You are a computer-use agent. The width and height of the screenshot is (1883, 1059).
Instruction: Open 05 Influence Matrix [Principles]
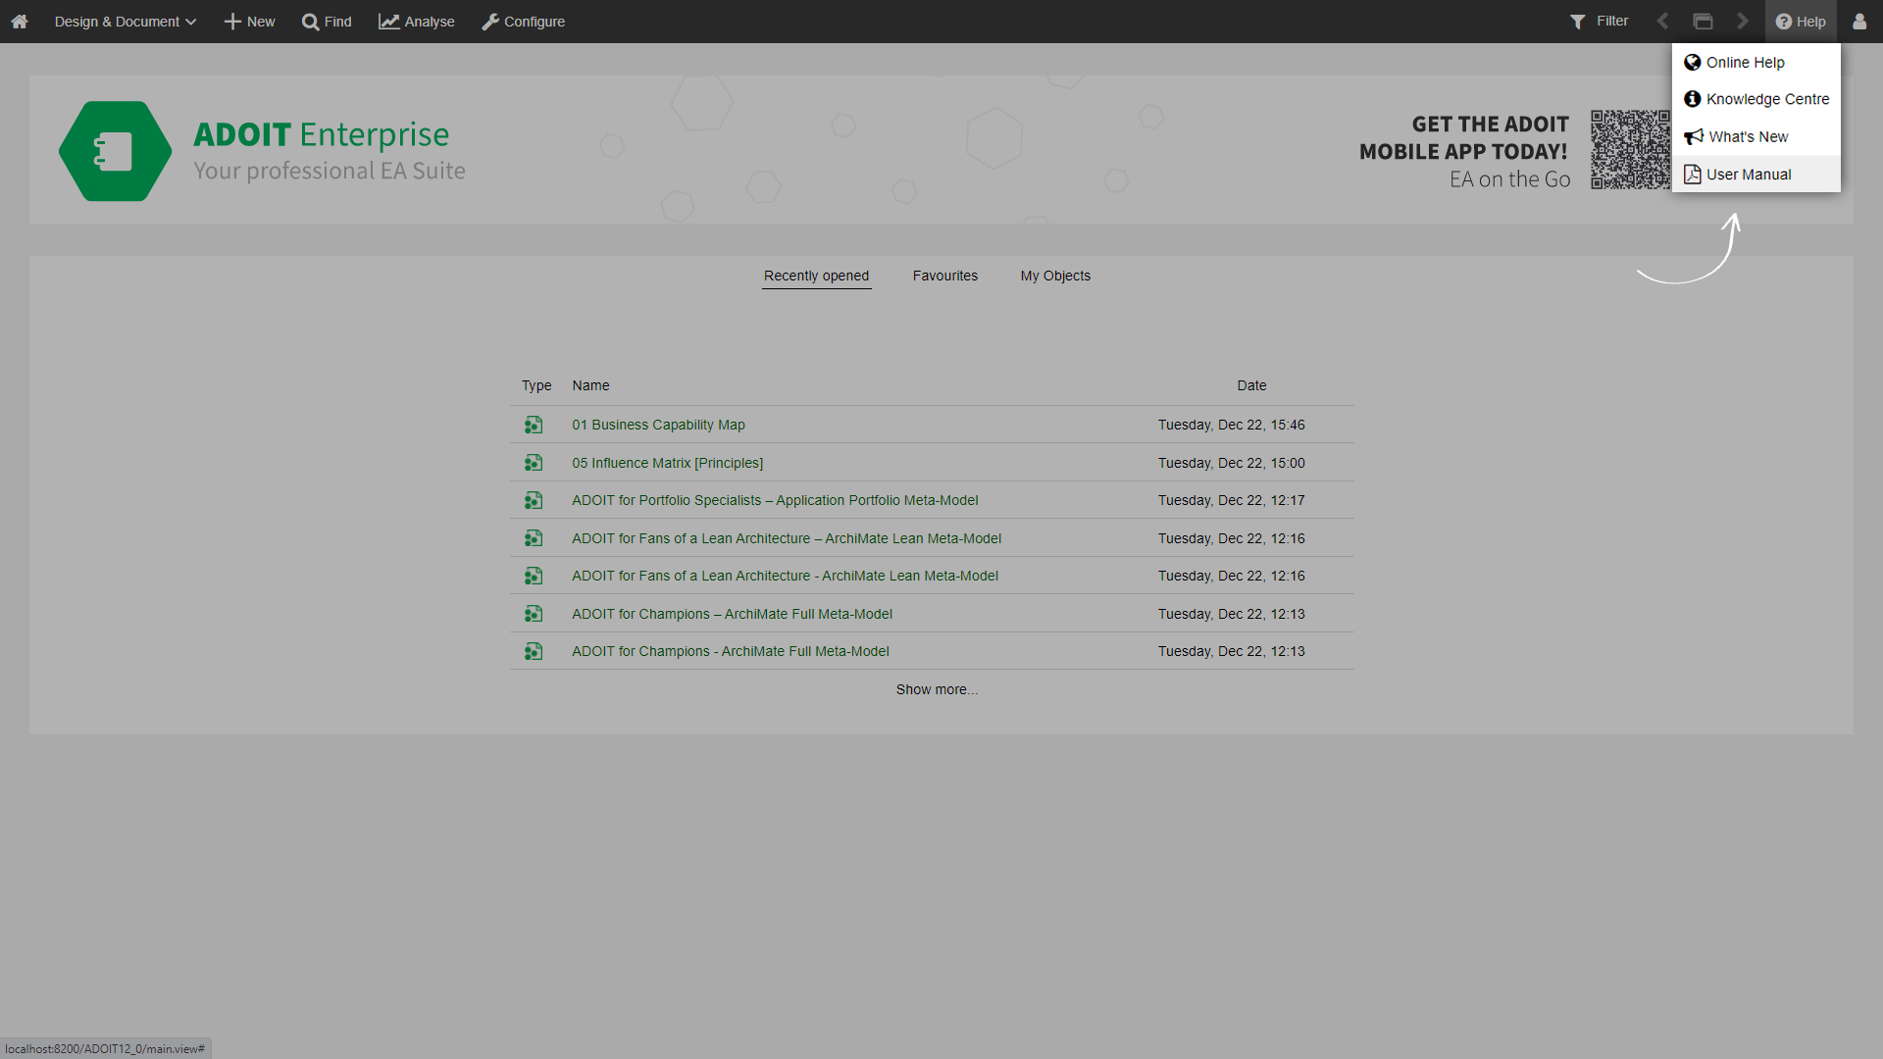click(x=667, y=464)
